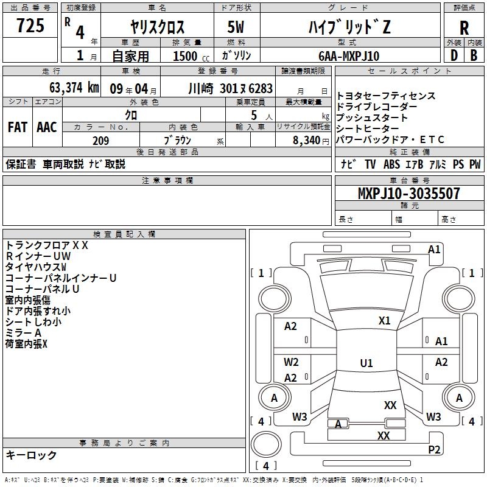Click inspector note ミラーA

[23, 332]
